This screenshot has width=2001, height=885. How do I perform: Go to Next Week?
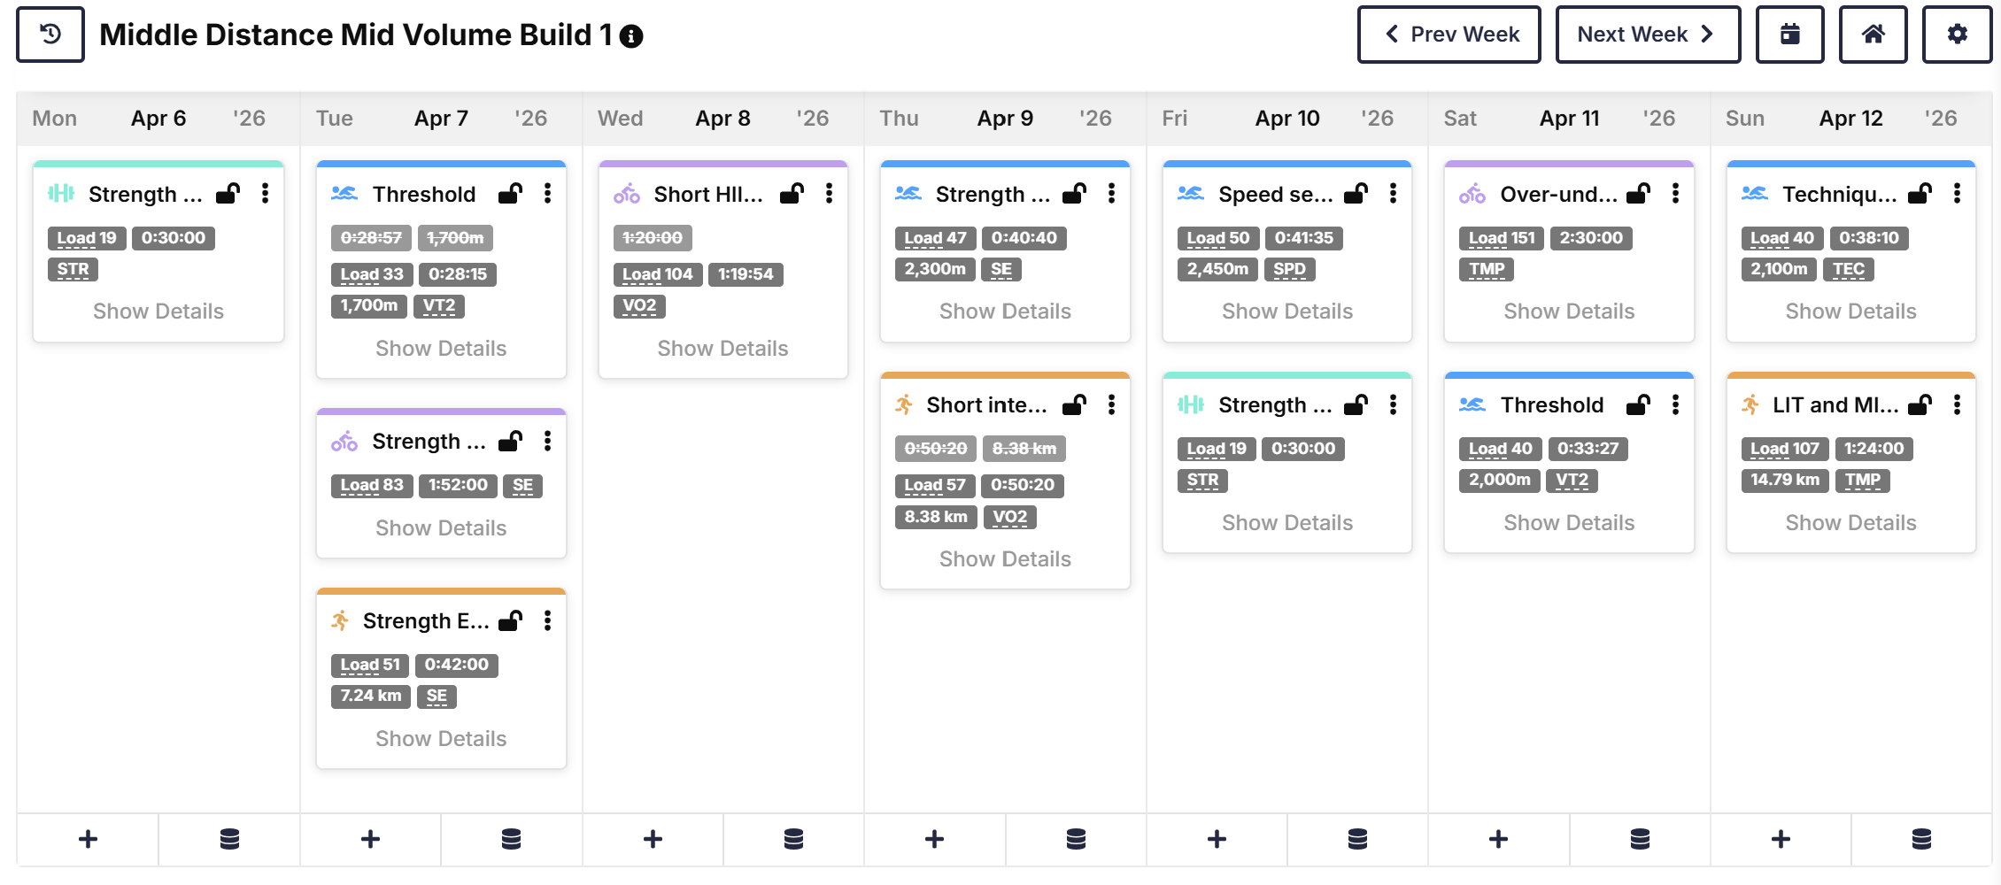[x=1648, y=35]
